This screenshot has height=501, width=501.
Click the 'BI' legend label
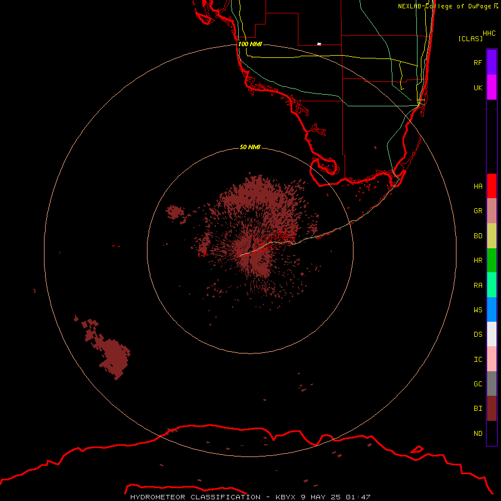click(x=478, y=409)
